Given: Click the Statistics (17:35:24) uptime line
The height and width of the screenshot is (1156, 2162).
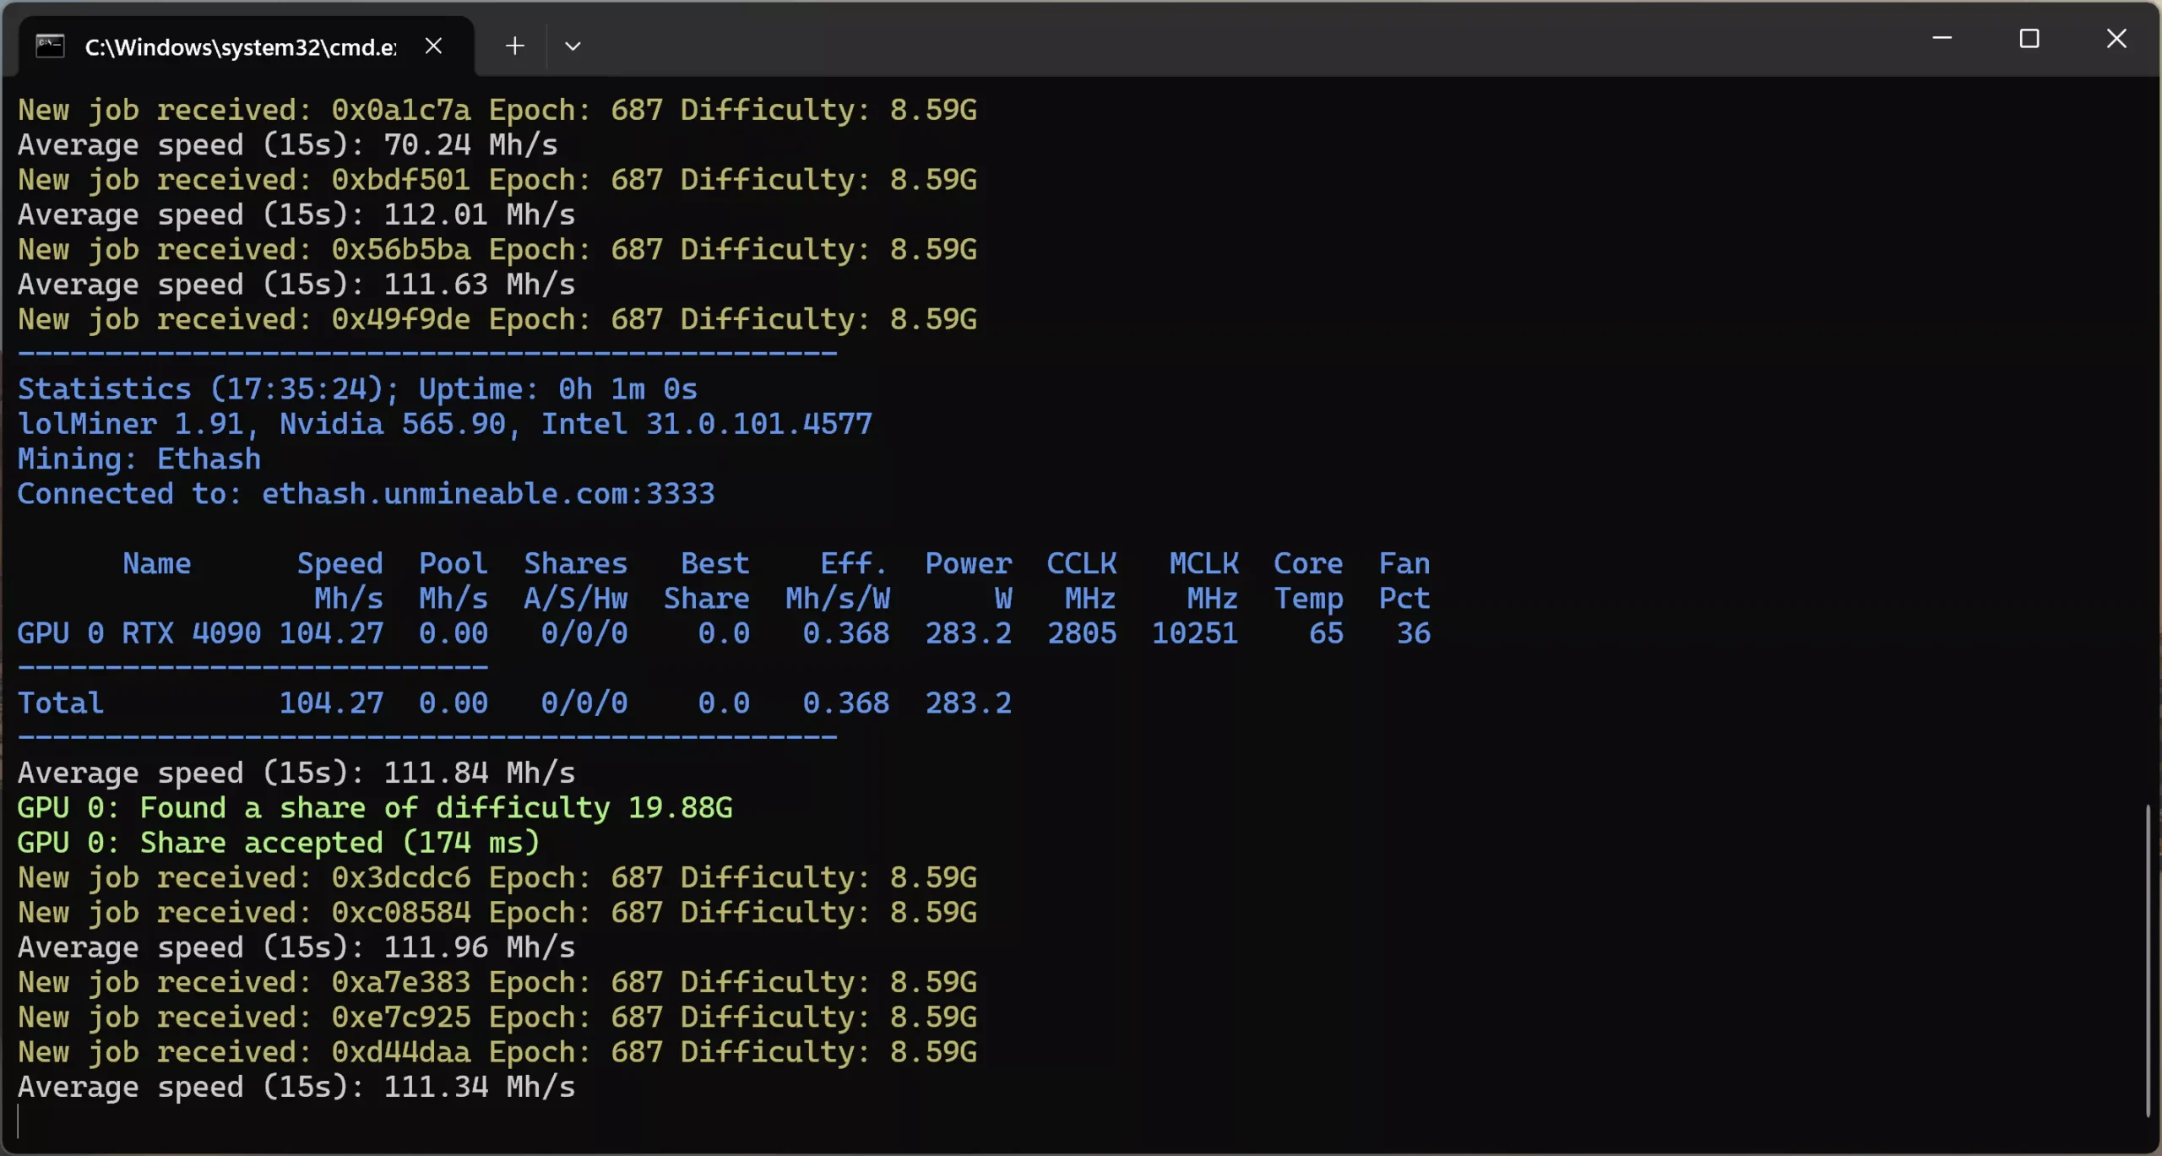Looking at the screenshot, I should pos(357,389).
